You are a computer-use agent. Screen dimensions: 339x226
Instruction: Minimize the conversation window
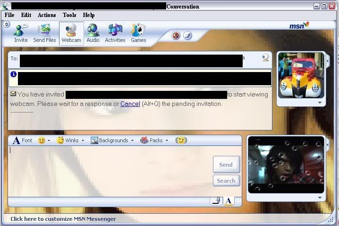tap(317, 6)
